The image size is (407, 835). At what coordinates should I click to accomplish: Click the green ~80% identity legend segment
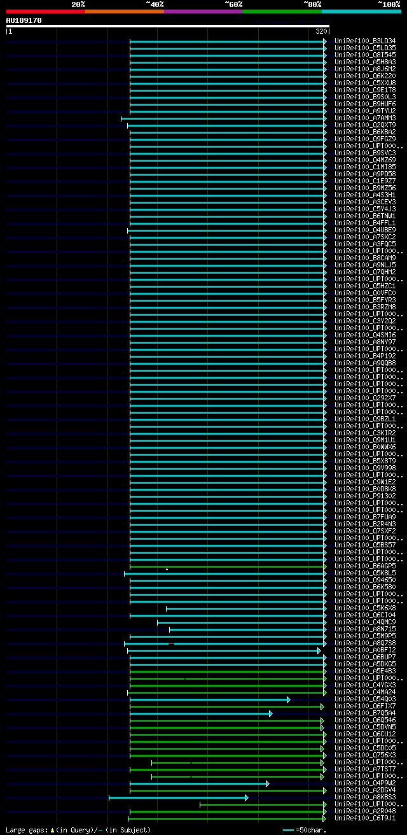(282, 11)
